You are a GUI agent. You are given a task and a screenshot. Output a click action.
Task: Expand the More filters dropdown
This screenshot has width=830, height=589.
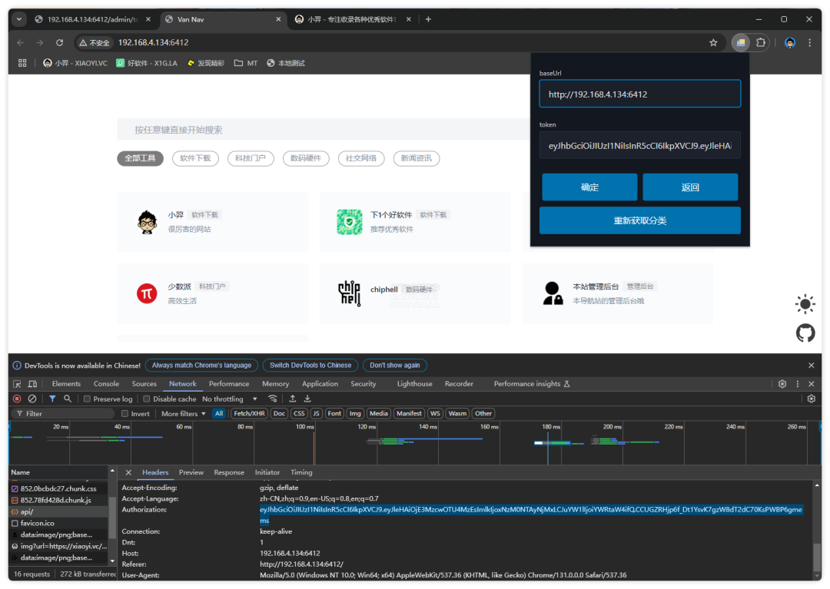[183, 414]
